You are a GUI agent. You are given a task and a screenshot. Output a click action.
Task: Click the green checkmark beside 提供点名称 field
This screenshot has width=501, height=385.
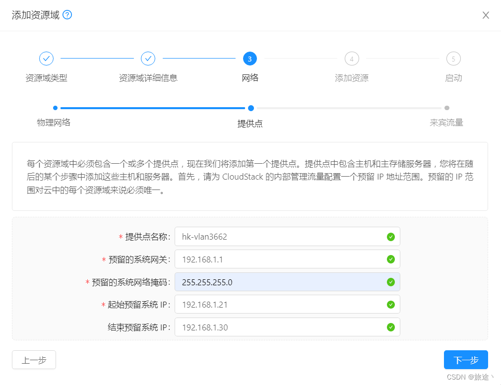391,237
